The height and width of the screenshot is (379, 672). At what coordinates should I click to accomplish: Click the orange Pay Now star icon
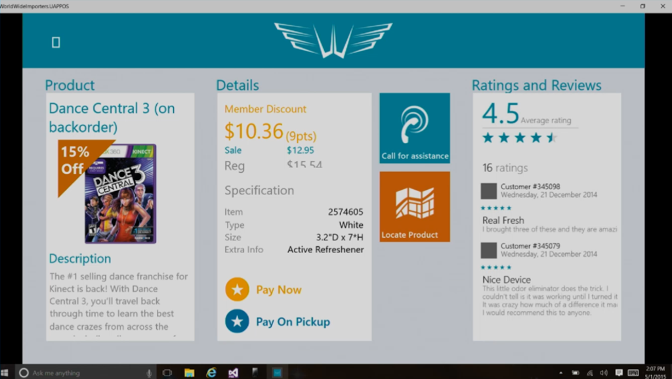point(237,290)
